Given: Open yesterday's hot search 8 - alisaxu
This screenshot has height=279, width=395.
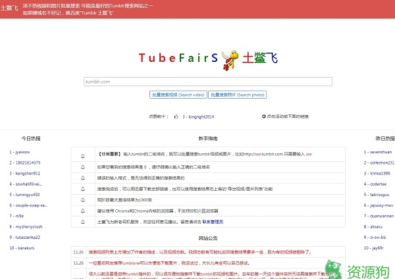Looking at the screenshot, I should (x=373, y=226).
